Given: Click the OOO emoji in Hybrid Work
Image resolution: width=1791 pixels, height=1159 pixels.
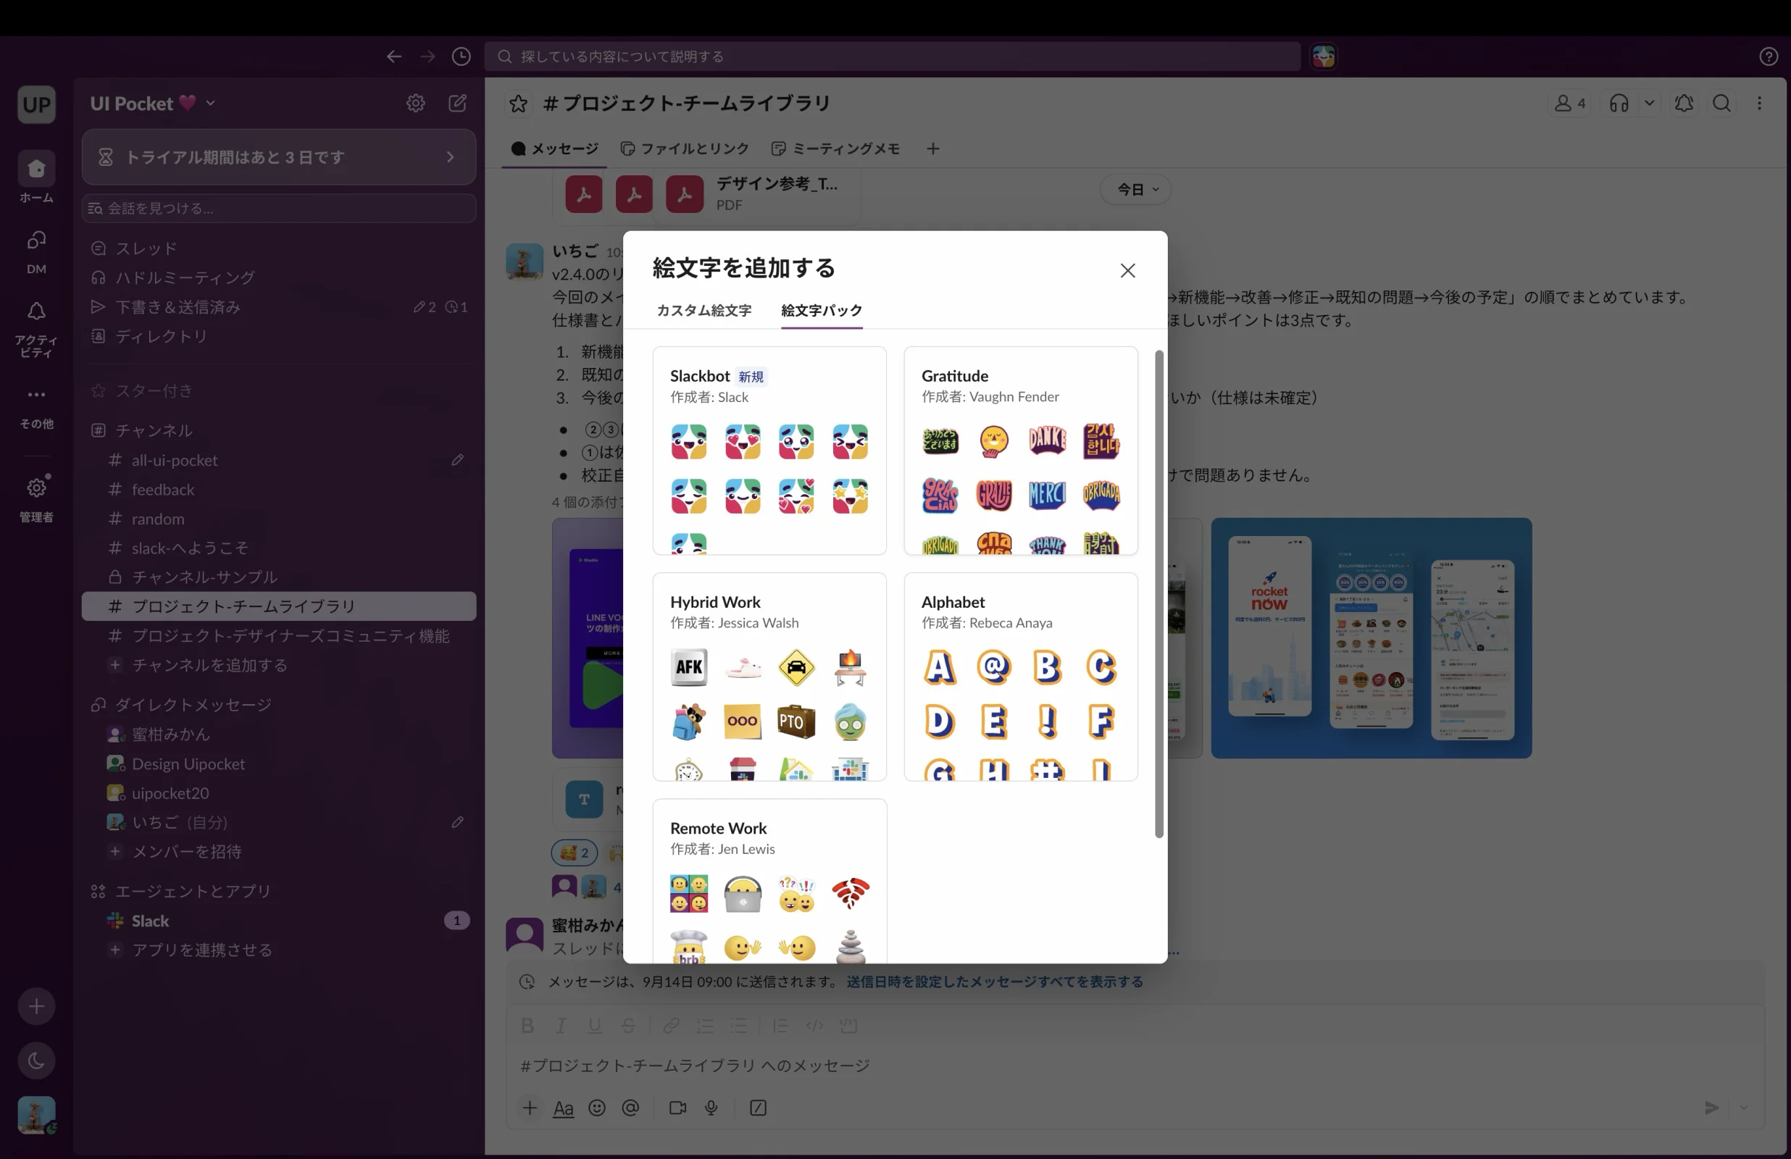Looking at the screenshot, I should tap(742, 721).
